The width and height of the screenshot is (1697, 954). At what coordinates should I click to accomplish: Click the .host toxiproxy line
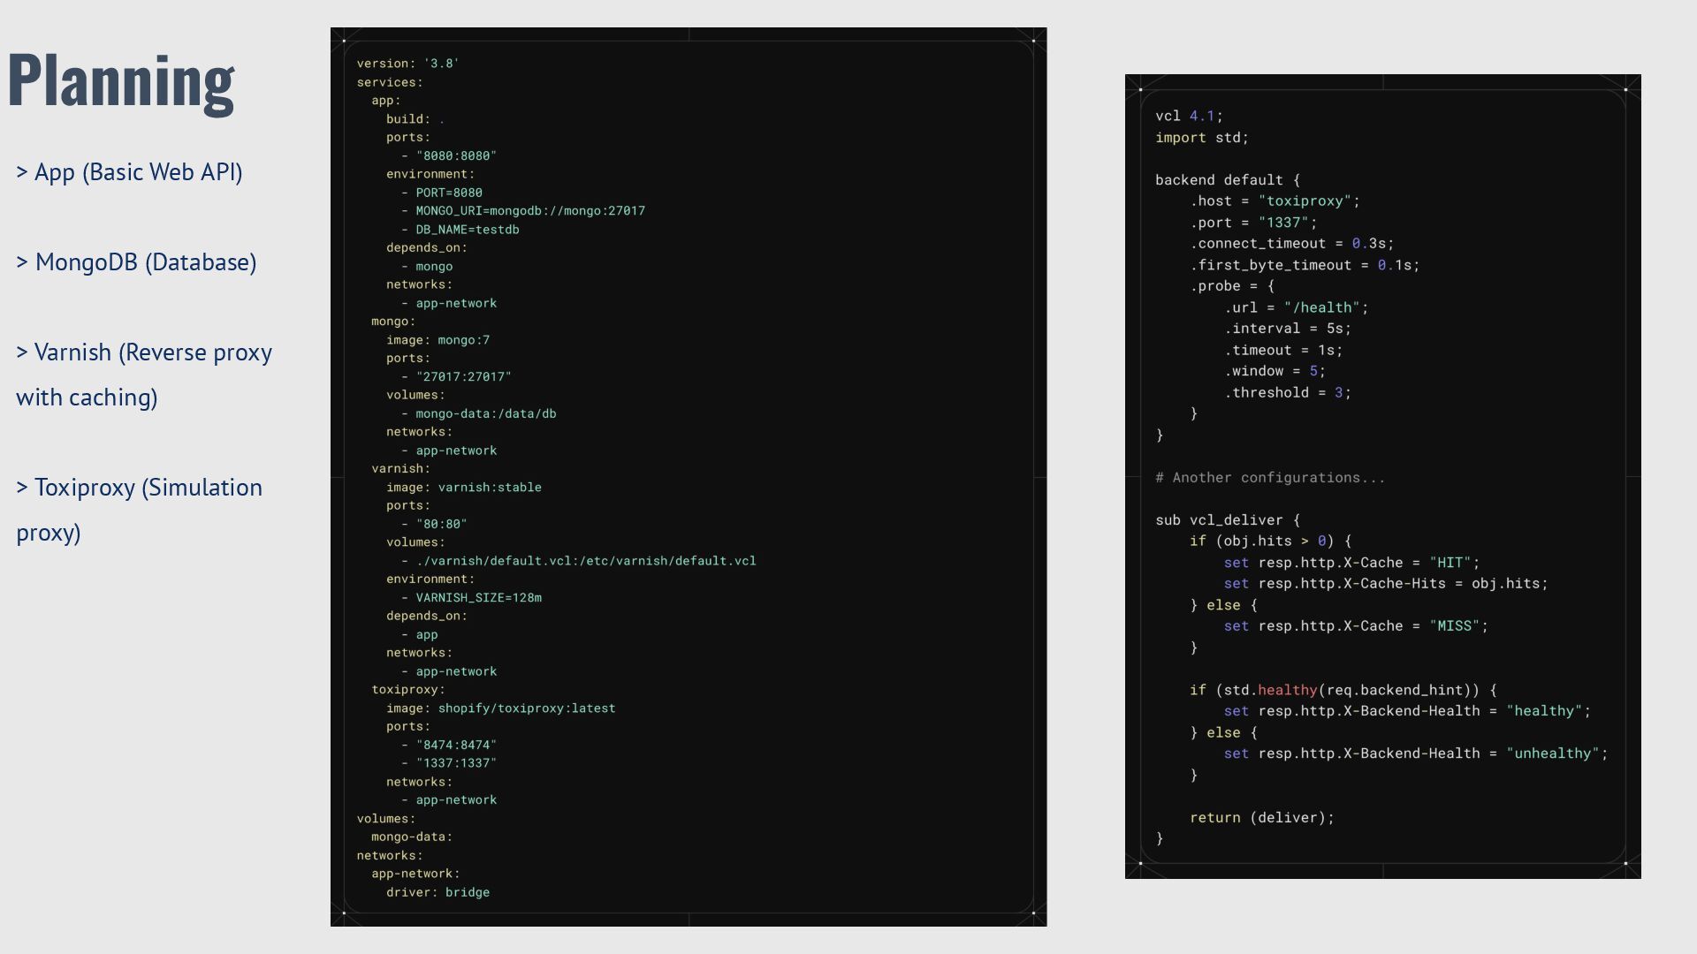(1275, 201)
